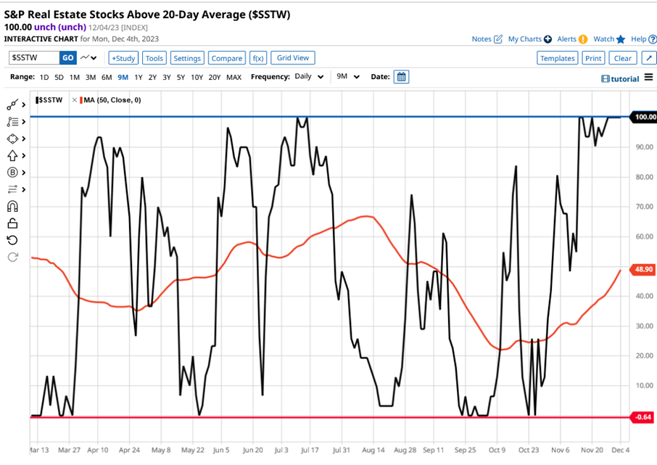The width and height of the screenshot is (657, 465).
Task: Open the My Charts link
Action: point(524,39)
